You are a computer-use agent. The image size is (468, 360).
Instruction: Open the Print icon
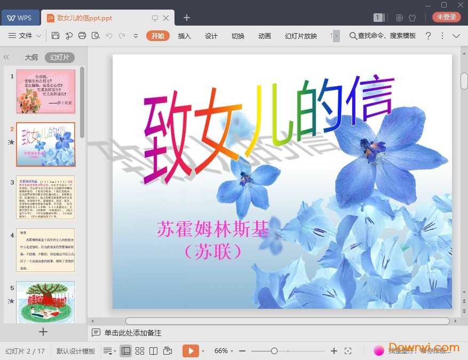(x=82, y=36)
